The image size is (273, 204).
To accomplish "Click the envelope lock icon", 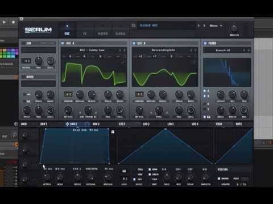I will click(x=113, y=131).
